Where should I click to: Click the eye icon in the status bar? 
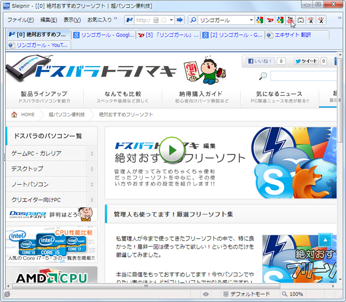click(x=206, y=294)
